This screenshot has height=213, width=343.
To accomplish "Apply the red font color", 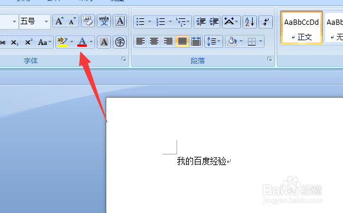I will 82,41.
